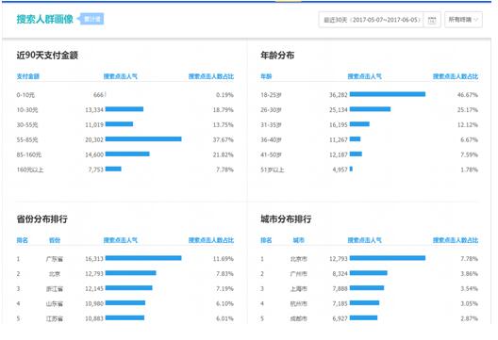Click the 搜索人群画像 page title
This screenshot has height=340, width=498.
(44, 19)
